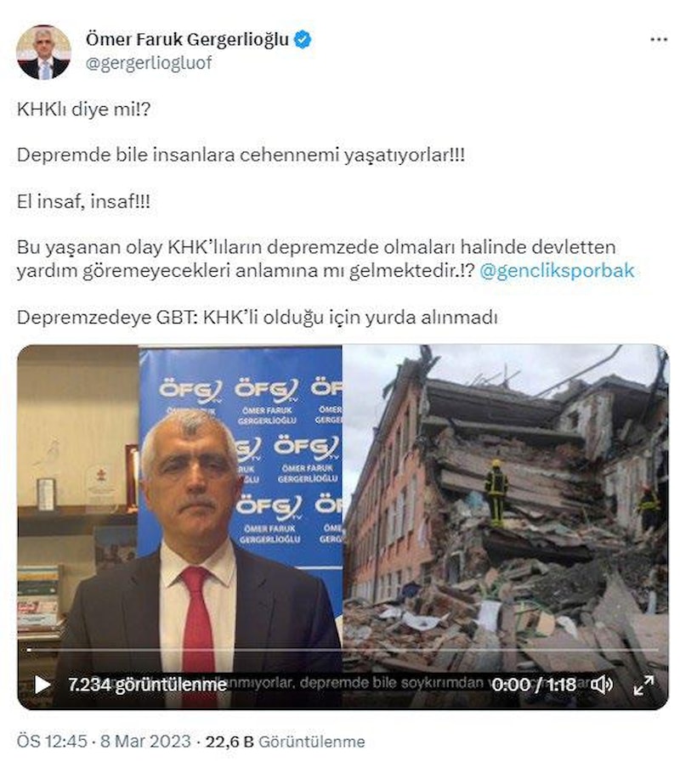
Task: Click the rescue worker on rubble
Action: tap(496, 493)
